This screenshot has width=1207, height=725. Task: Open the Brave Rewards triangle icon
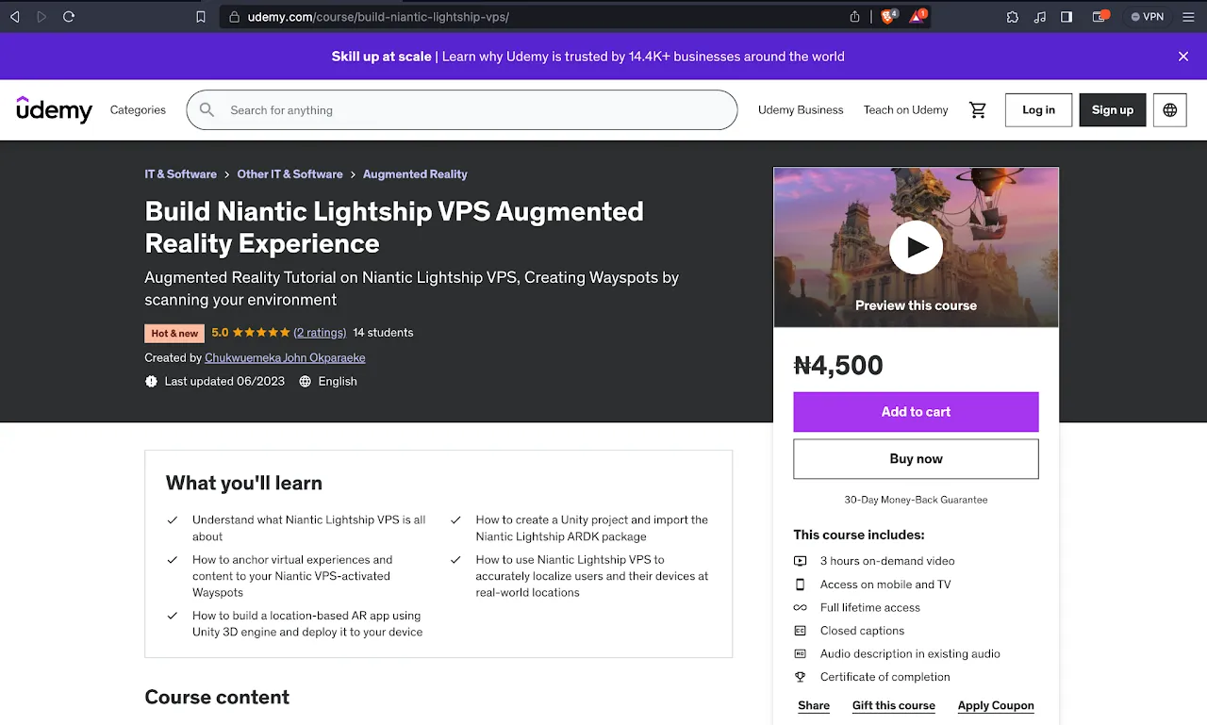tap(918, 16)
